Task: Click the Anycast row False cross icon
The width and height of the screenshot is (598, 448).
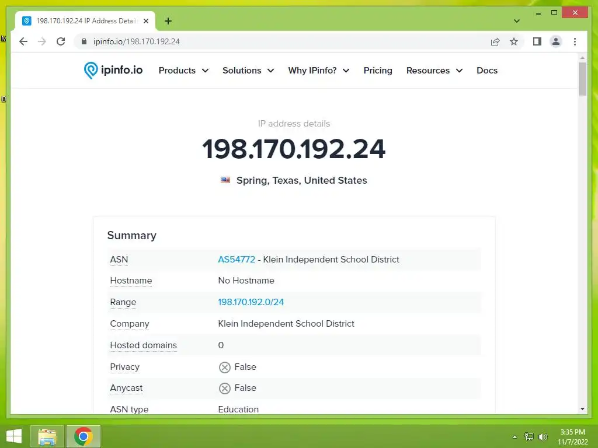Action: [x=225, y=388]
